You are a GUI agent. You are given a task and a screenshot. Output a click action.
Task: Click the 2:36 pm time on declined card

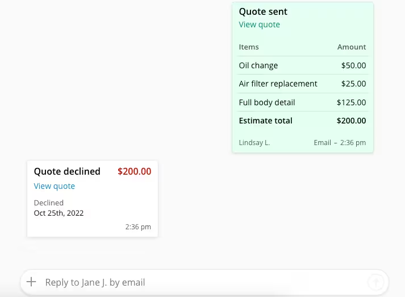tap(138, 227)
